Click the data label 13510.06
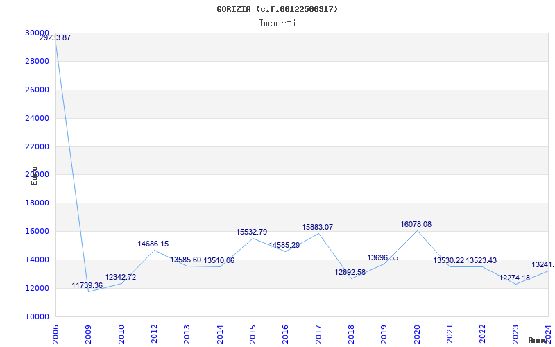 pos(219,261)
